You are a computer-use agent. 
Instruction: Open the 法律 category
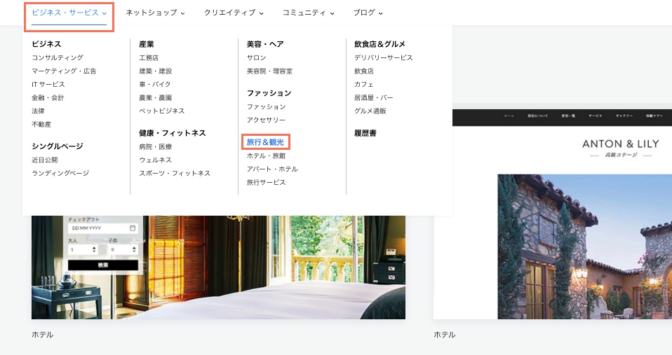(x=38, y=111)
